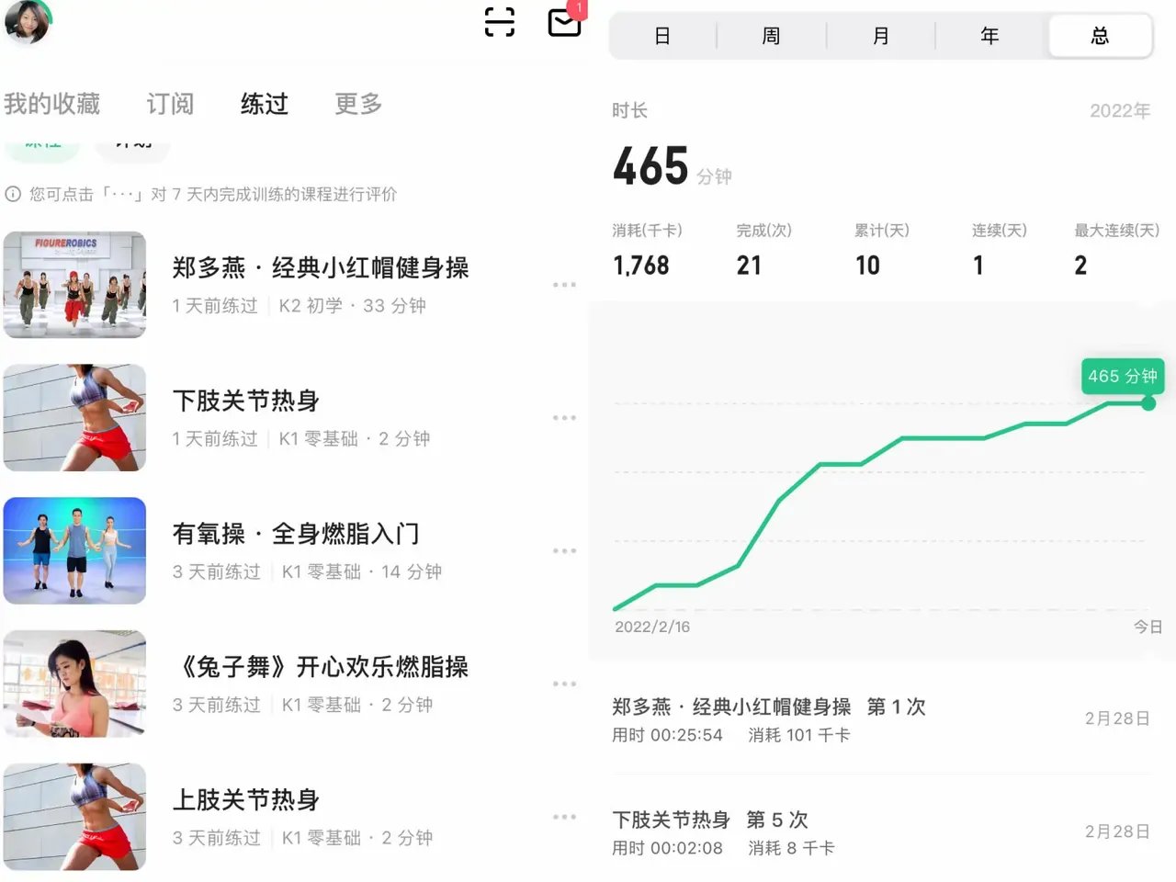Open the mail inbox icon
This screenshot has height=882, width=1176.
point(564,21)
